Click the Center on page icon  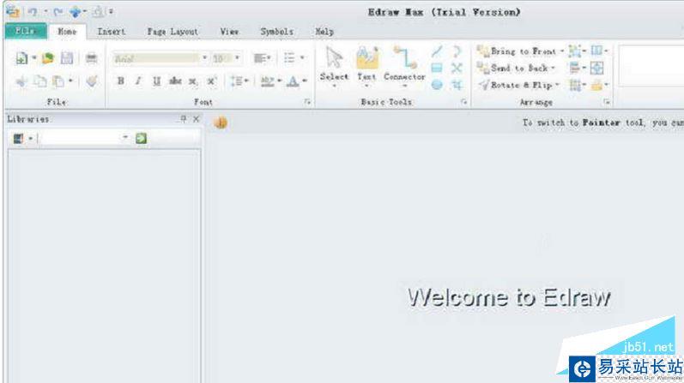tap(596, 68)
